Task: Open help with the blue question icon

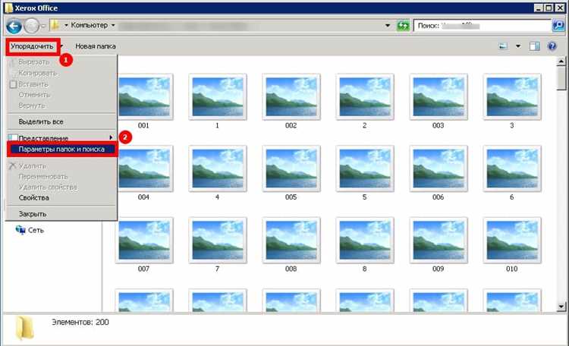Action: (x=552, y=46)
